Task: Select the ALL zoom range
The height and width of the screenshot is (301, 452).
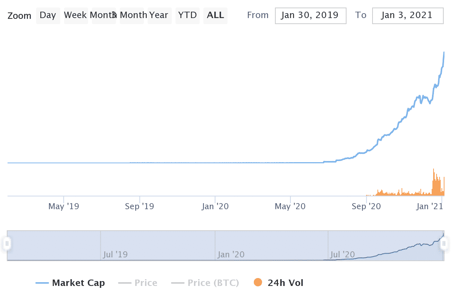Action: (215, 15)
